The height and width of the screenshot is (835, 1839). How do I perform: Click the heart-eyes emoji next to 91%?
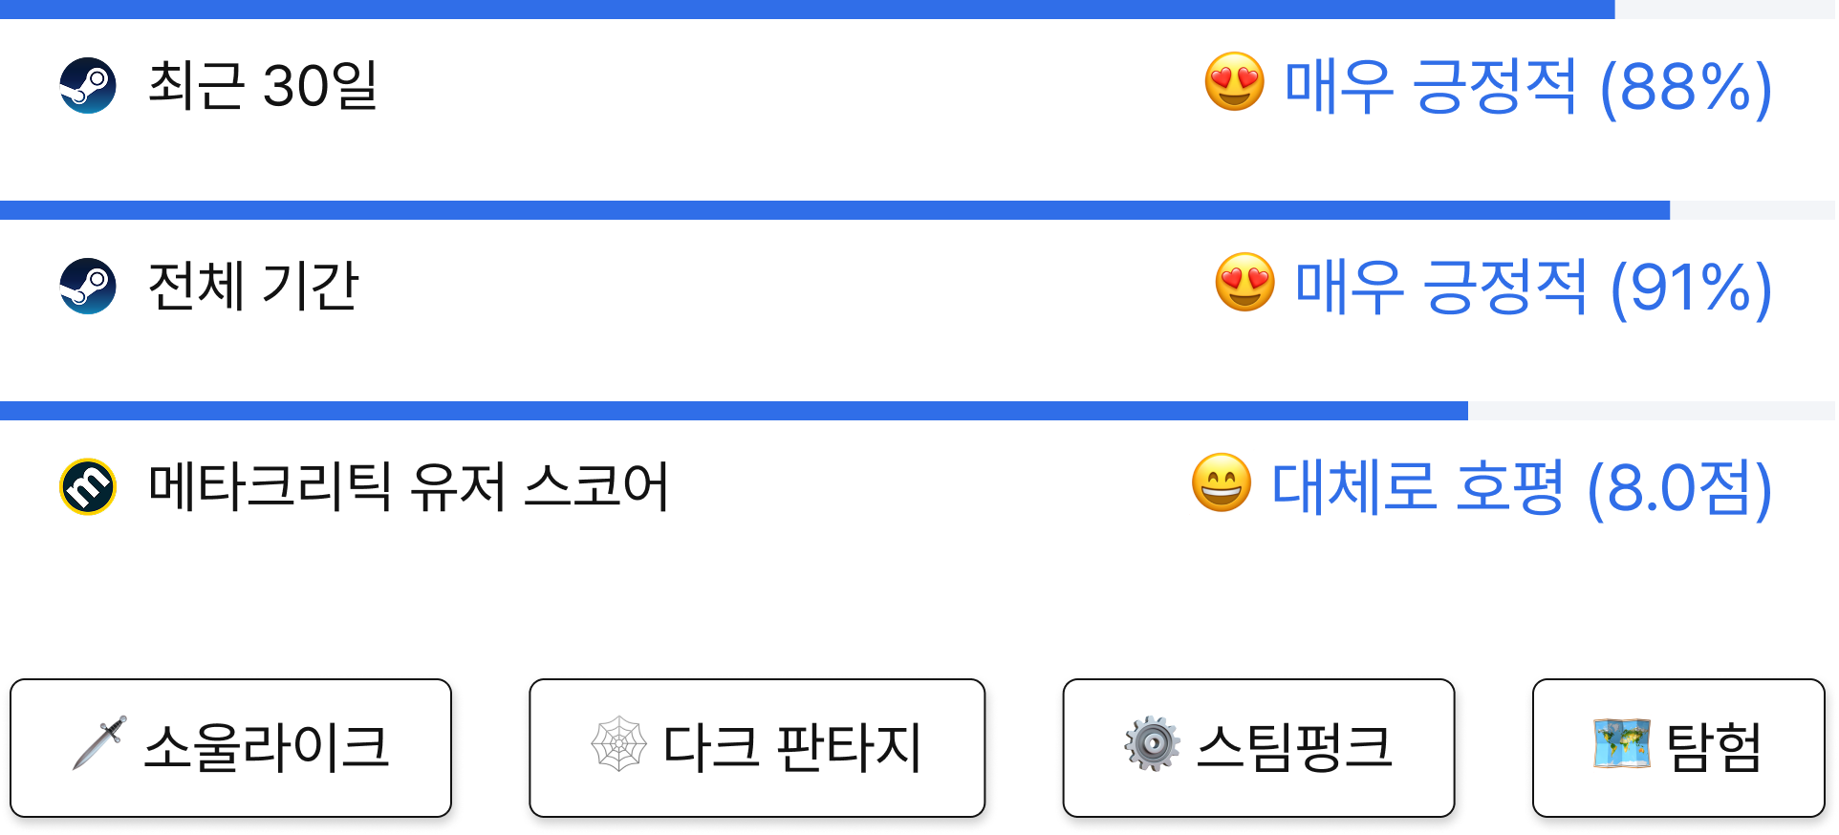click(x=1244, y=283)
